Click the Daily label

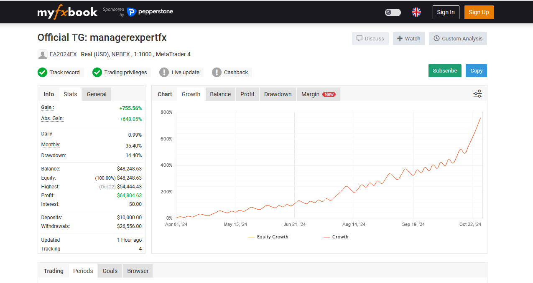point(47,134)
